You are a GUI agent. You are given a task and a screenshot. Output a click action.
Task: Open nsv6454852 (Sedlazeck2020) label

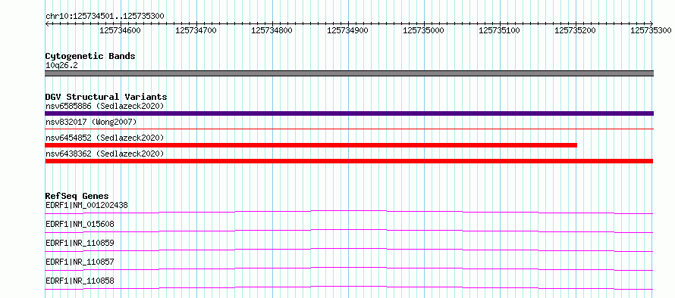tap(105, 138)
